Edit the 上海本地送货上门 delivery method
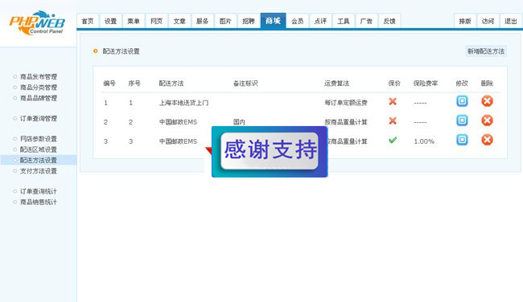Viewport: 523px width, 302px height. tap(462, 101)
